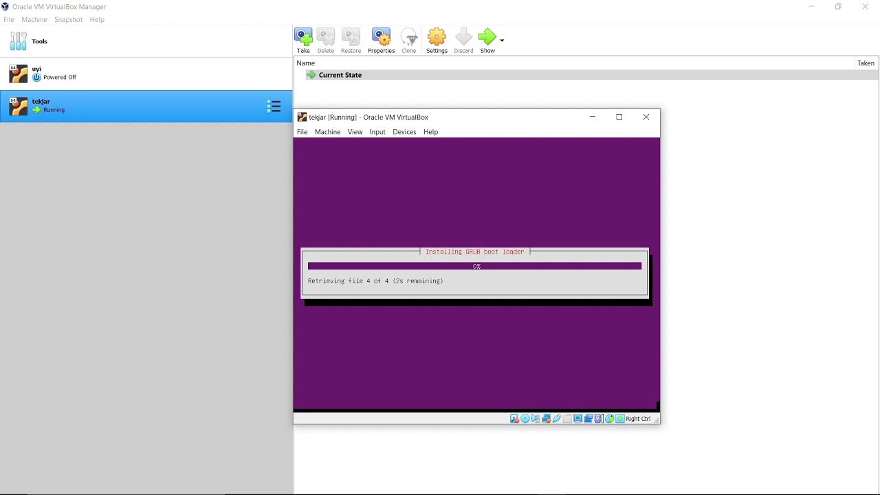Open the Snapshot menu in VirtualBox Manager
The image size is (880, 495).
[x=69, y=20]
